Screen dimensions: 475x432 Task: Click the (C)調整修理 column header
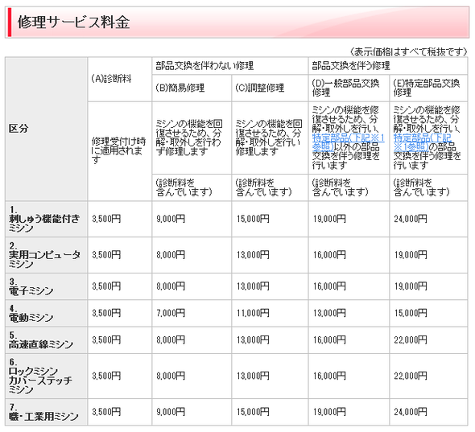pyautogui.click(x=260, y=88)
